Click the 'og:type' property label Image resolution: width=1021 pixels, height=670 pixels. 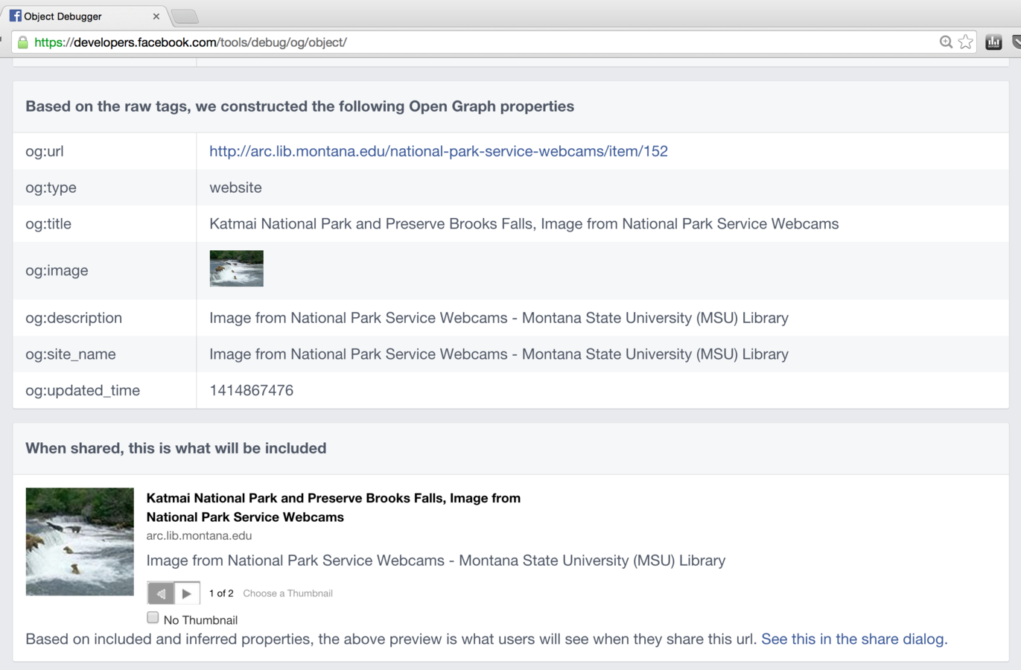[x=51, y=188]
